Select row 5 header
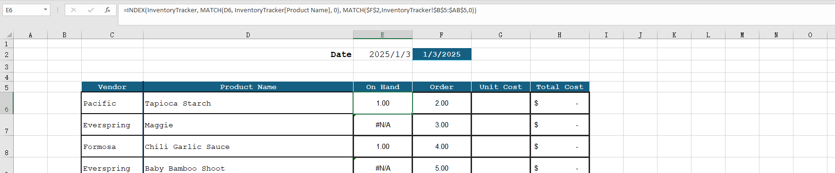 click(x=7, y=87)
